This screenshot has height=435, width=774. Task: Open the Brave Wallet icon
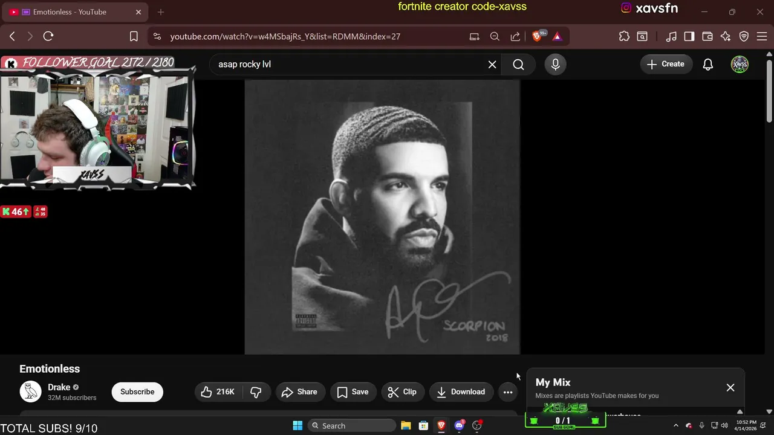point(707,36)
